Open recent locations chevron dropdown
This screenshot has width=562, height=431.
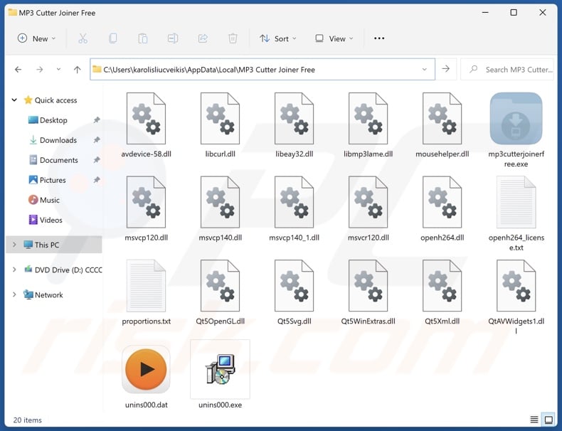[x=58, y=69]
